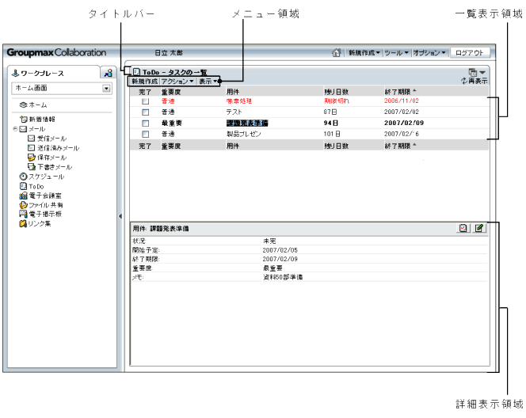Click the complete task icon in detail pane
This screenshot has width=526, height=418.
(x=463, y=228)
